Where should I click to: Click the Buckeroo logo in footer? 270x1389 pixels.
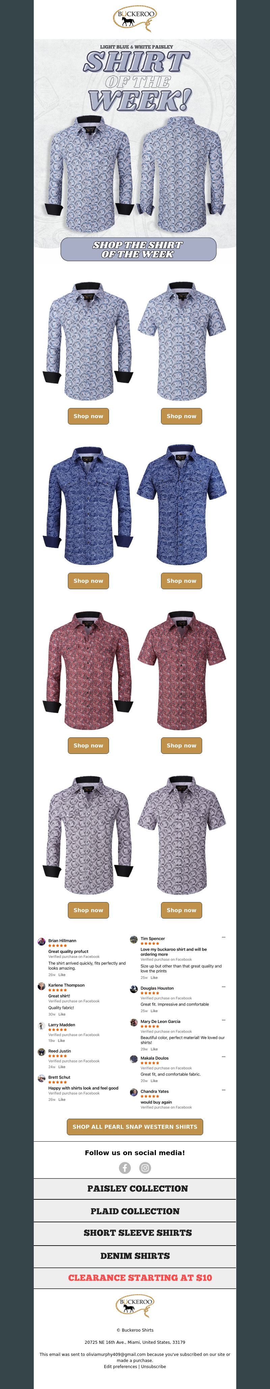click(x=135, y=1305)
